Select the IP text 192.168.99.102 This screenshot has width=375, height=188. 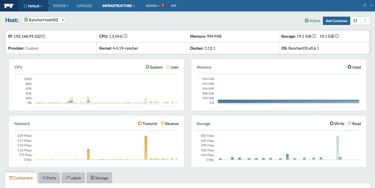(27, 36)
